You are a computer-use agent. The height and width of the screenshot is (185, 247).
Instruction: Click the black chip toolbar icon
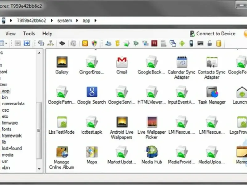point(62,43)
